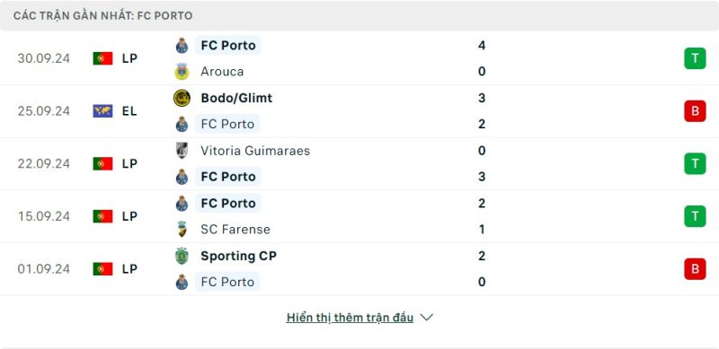This screenshot has width=719, height=349.
Task: Click the Europa League world flag icon
Action: tap(102, 111)
